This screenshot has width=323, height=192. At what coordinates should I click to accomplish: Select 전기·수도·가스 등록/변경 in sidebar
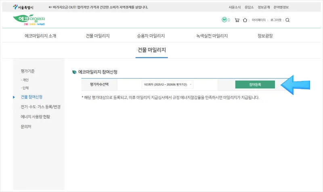tap(40, 107)
